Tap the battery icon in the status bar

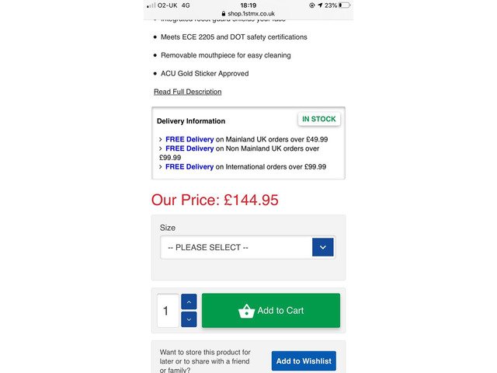[344, 5]
